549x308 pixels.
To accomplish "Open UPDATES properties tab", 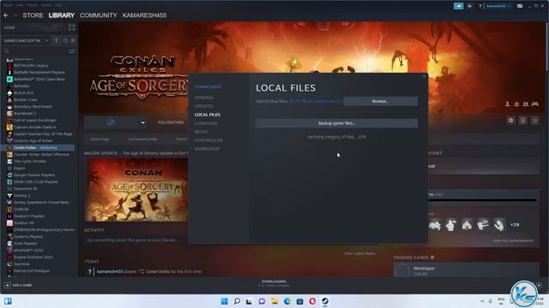I will [204, 106].
